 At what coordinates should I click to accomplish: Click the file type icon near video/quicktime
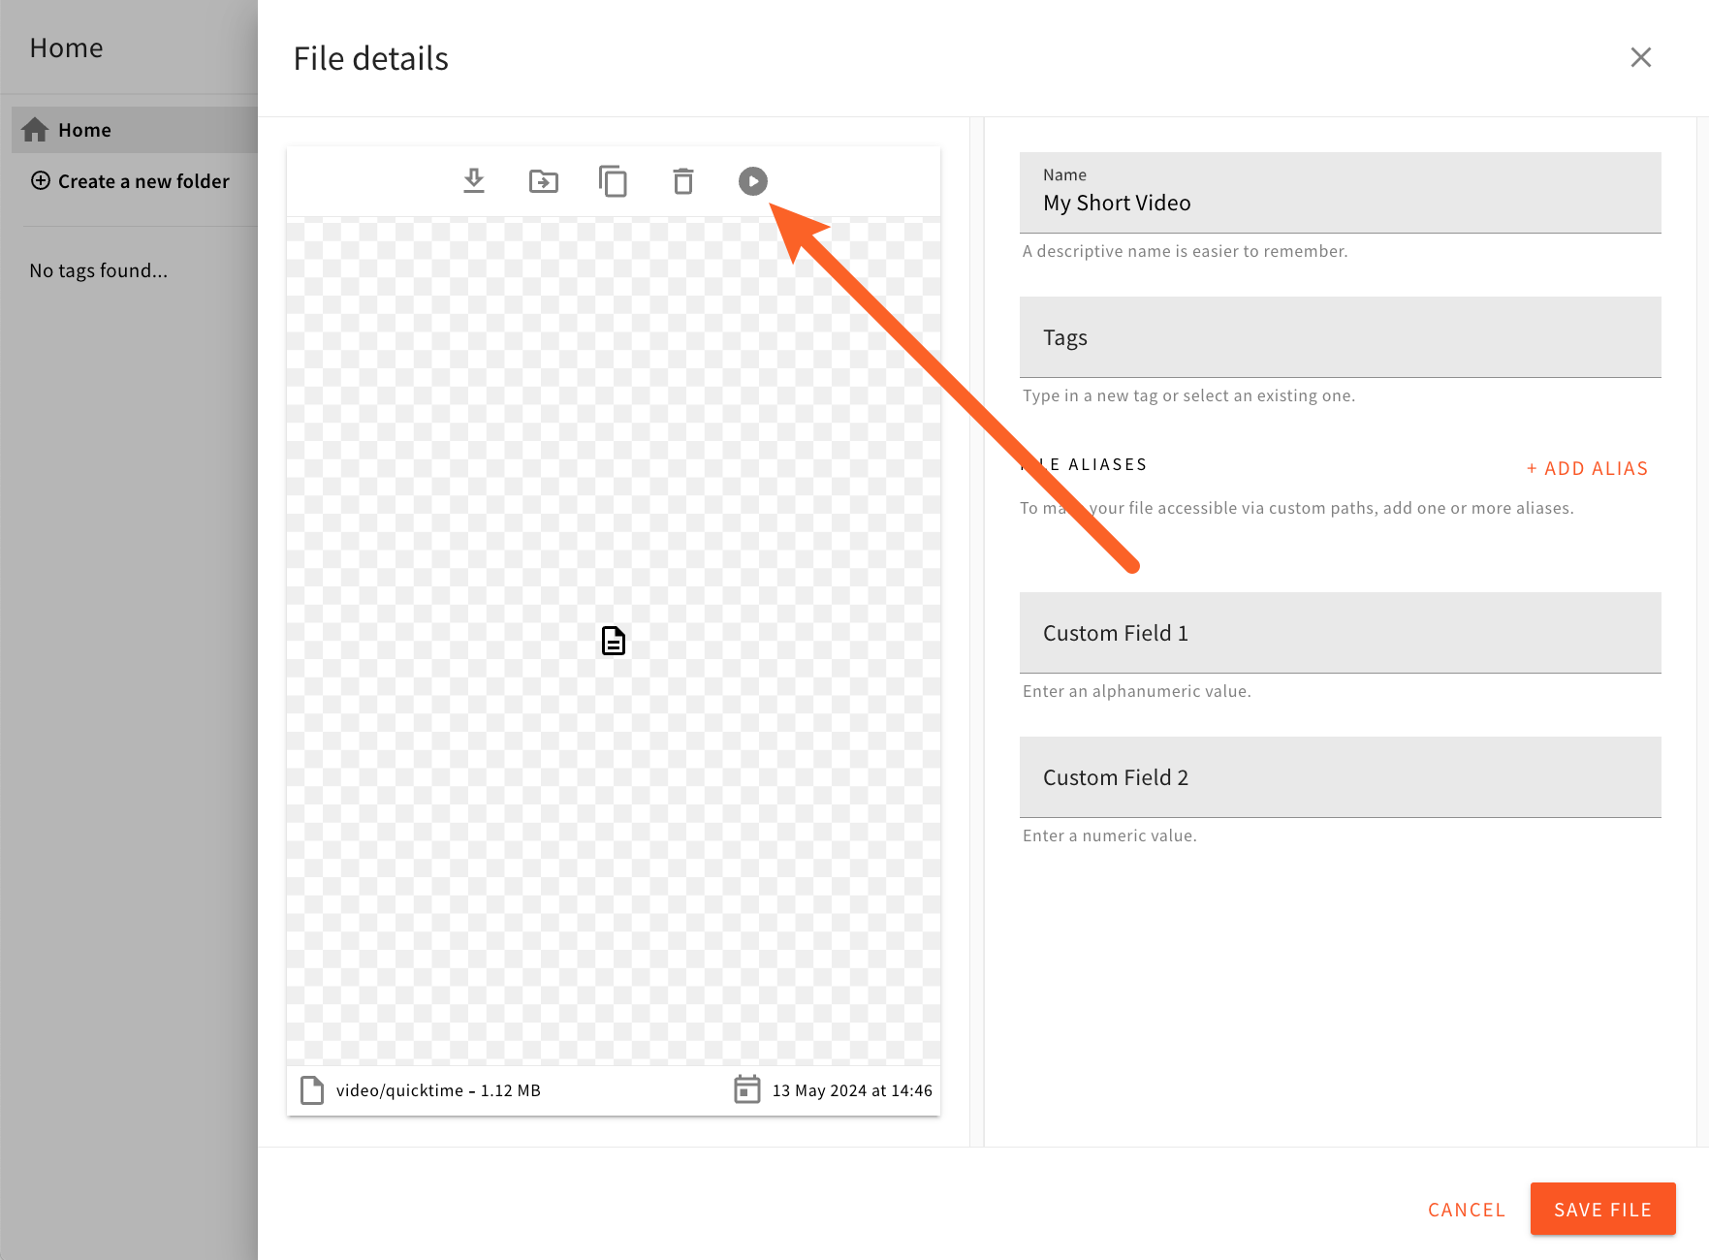(x=311, y=1089)
